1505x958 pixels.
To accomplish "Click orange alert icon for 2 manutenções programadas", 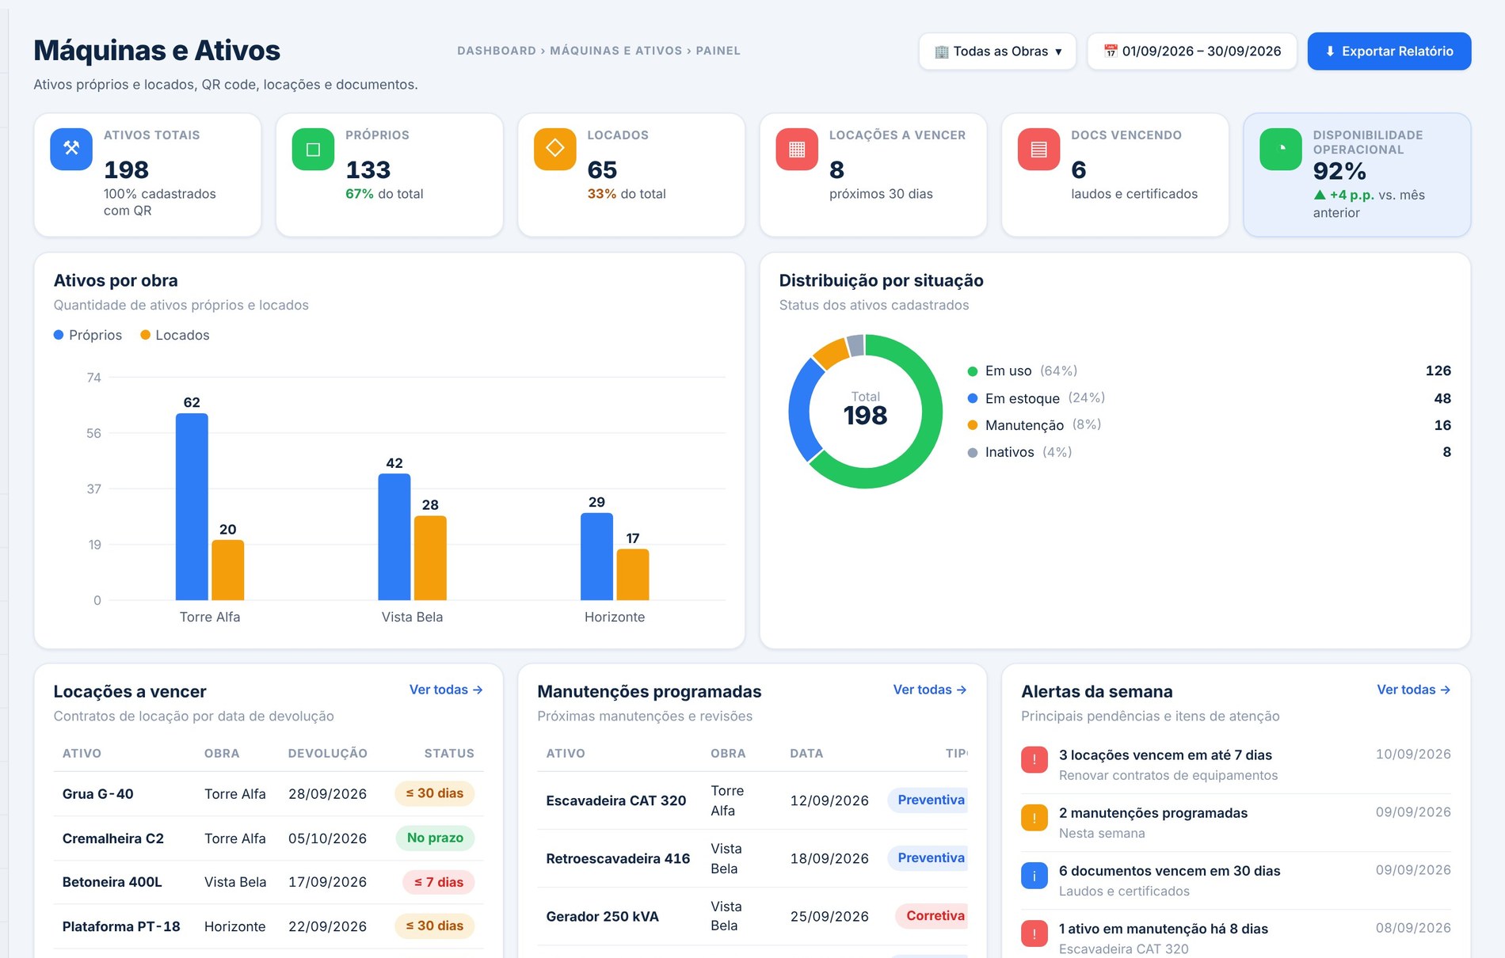I will [x=1034, y=818].
